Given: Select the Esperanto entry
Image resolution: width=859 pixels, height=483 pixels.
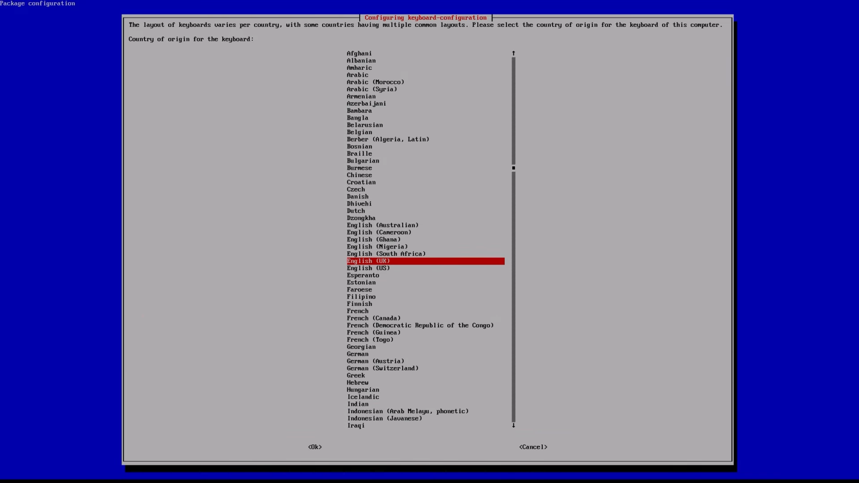Looking at the screenshot, I should [363, 275].
